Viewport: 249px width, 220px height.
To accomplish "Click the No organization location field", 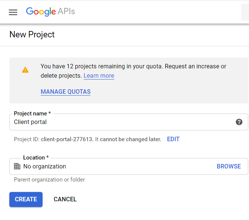I will coord(112,167).
